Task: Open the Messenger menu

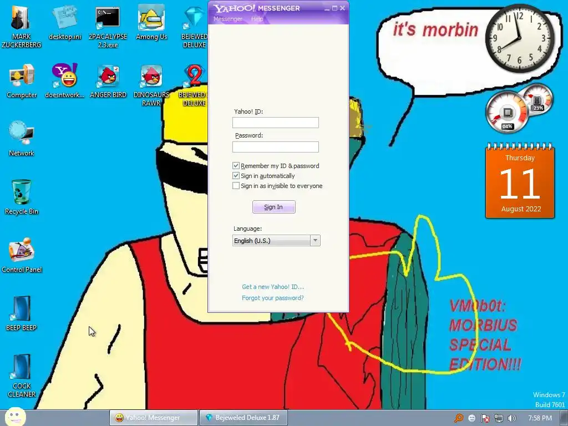Action: [228, 19]
